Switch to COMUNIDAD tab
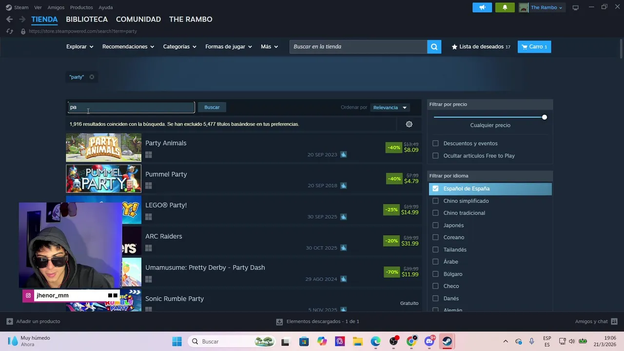 coord(138,19)
